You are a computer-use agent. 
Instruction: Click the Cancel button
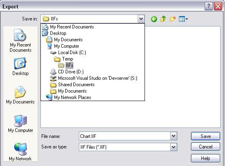coord(205,147)
